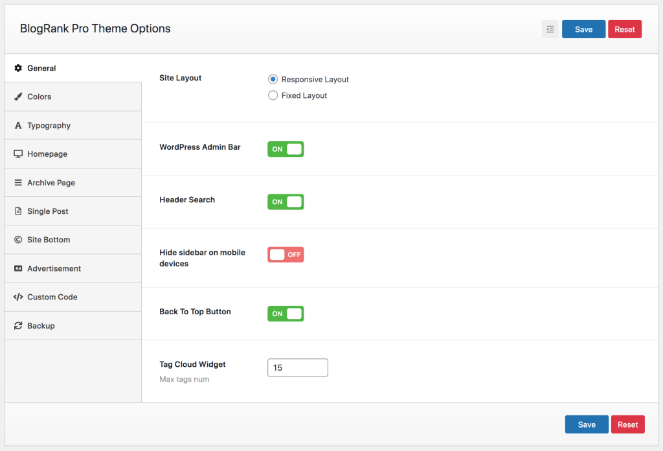
Task: Click the expand options icon beside top Save
Action: 550,29
